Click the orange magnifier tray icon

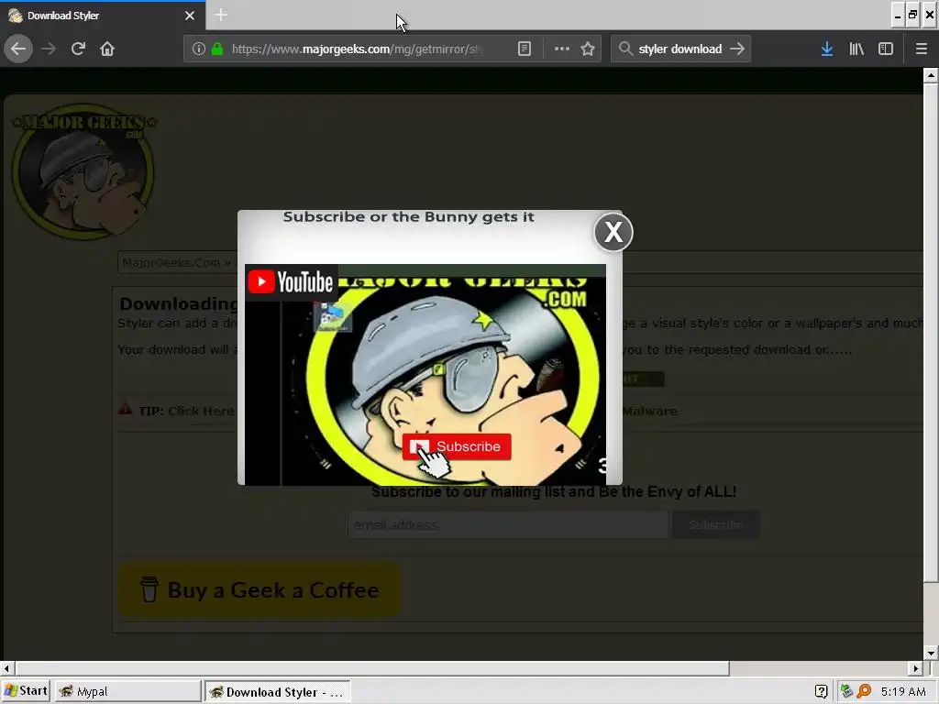click(x=864, y=691)
